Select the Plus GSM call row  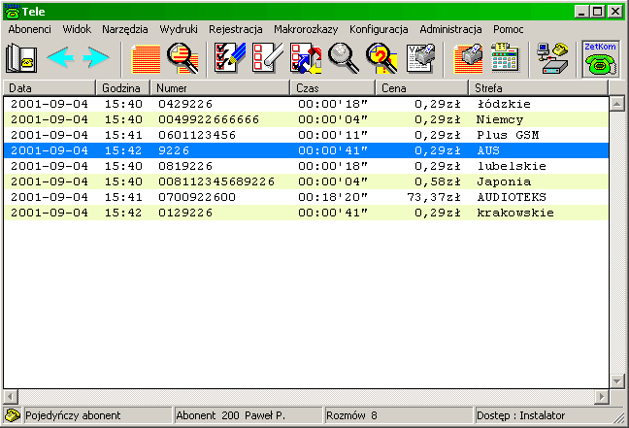pos(306,135)
